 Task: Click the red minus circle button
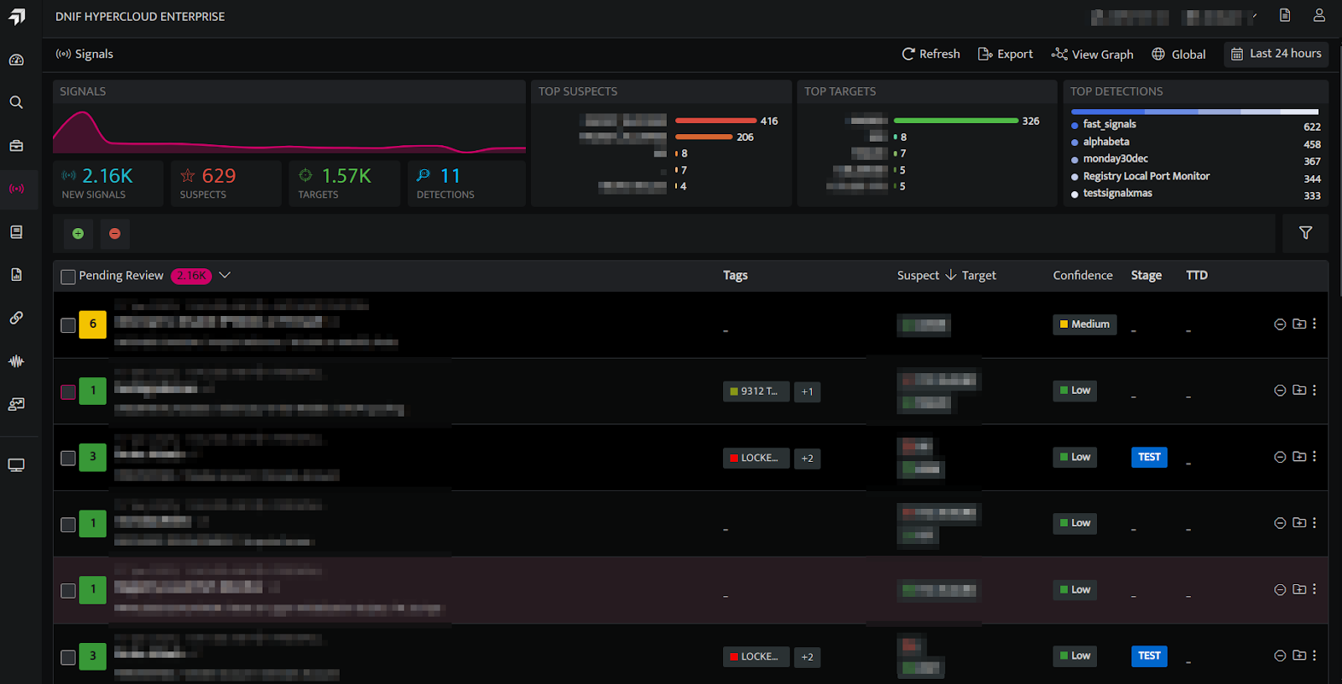tap(115, 234)
